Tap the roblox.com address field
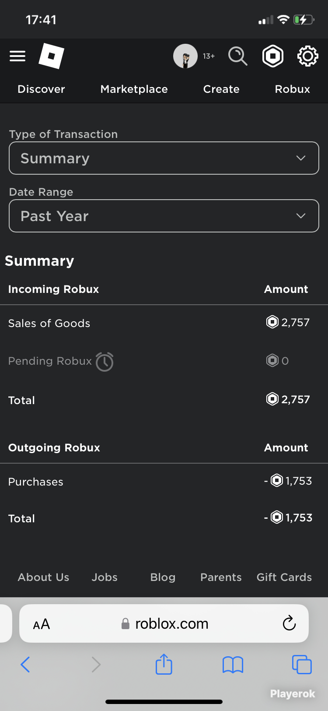Screen dimensions: 328x711 164,623
